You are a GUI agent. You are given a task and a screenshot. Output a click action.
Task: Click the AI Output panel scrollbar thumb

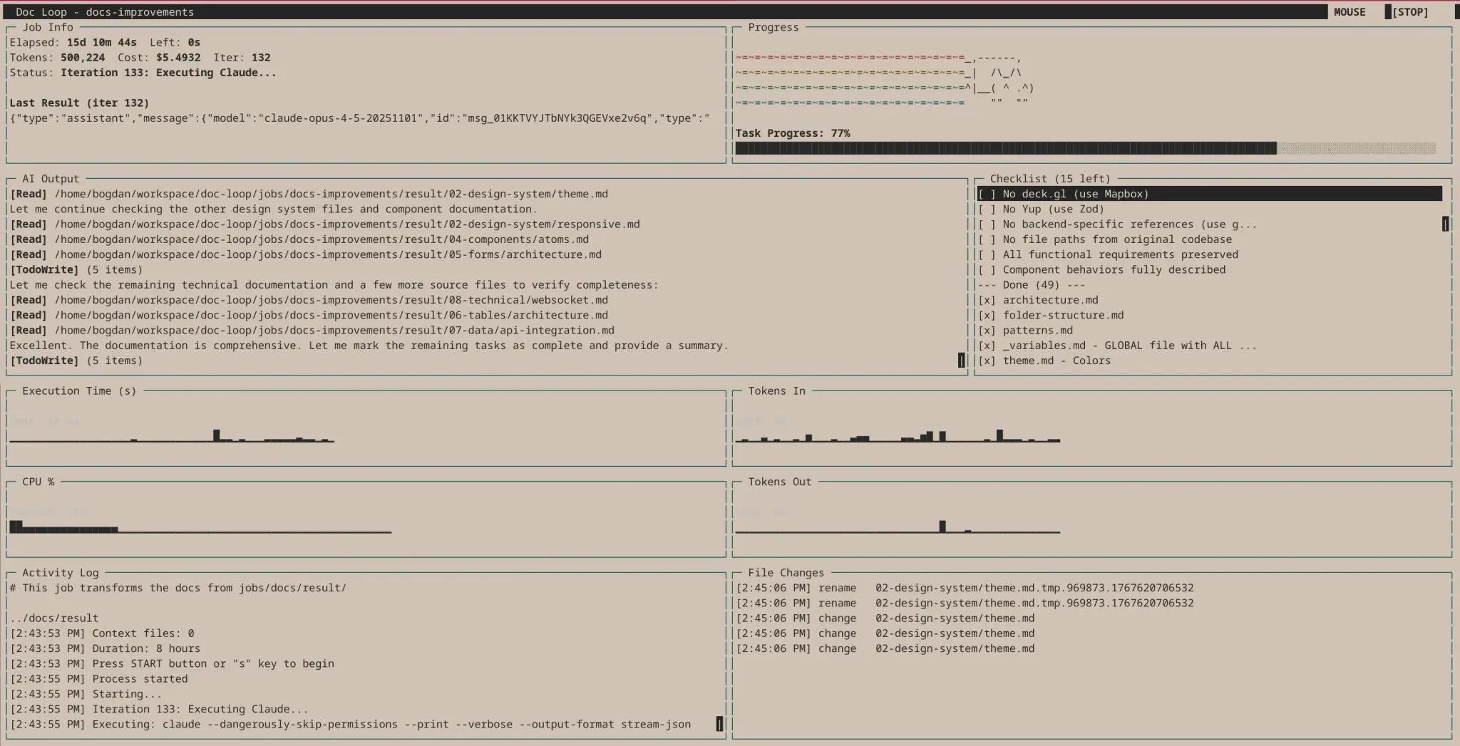(961, 361)
